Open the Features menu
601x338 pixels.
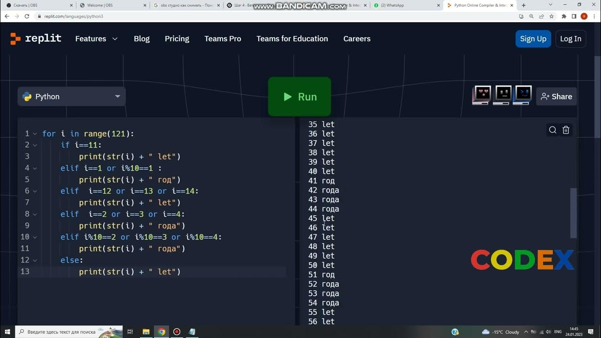tap(96, 38)
